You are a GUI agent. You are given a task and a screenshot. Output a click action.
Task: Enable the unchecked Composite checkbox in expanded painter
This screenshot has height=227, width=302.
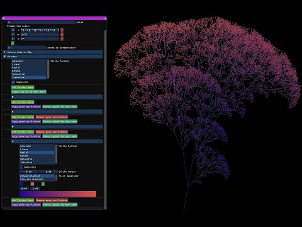(x=21, y=167)
